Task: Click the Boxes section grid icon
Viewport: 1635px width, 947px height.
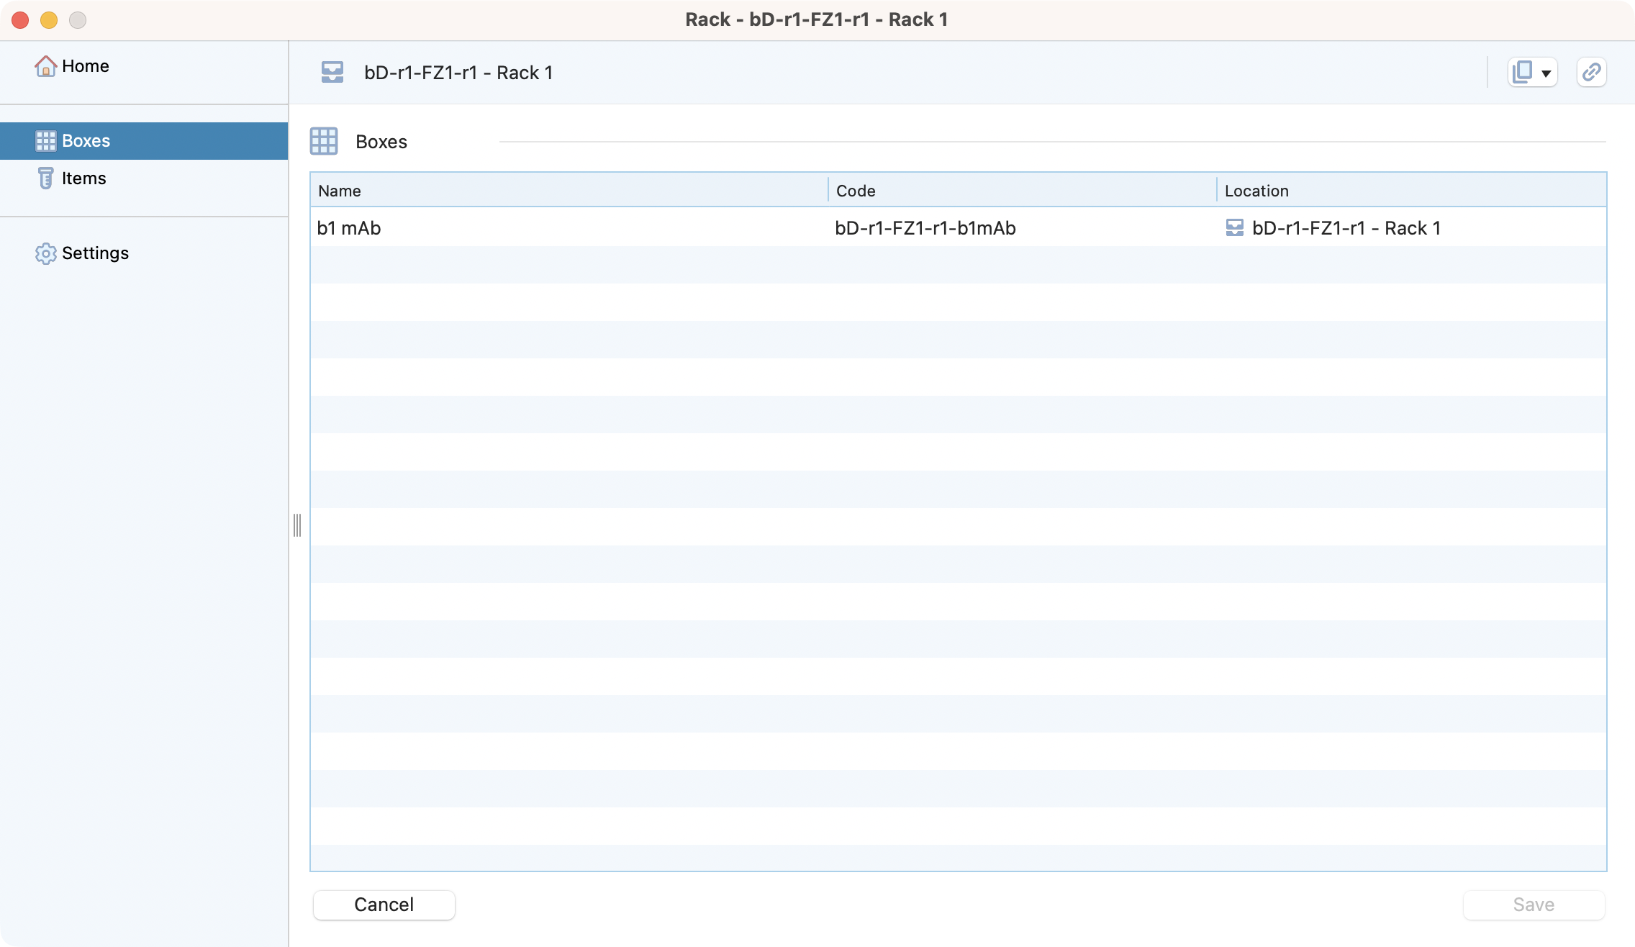Action: click(324, 142)
